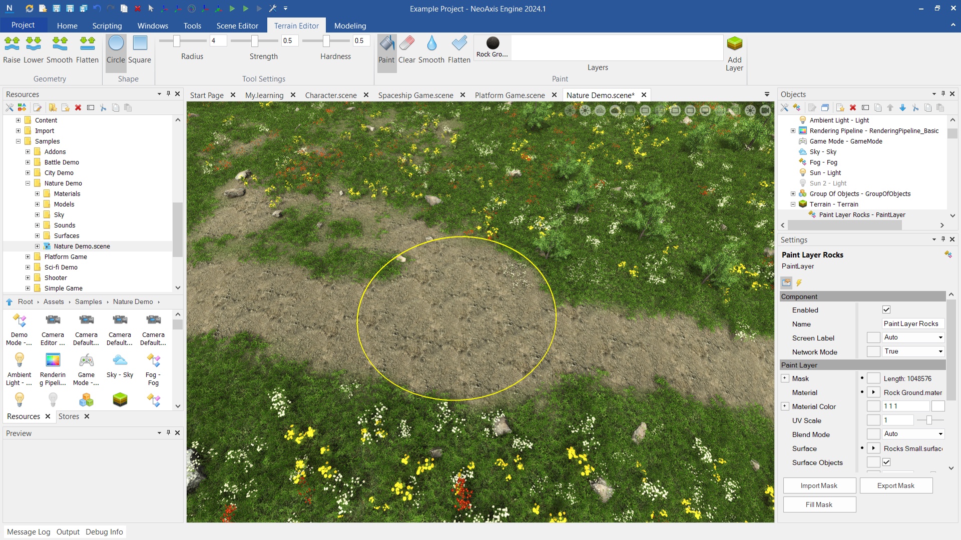Select the Rock Ground paint layer

493,47
